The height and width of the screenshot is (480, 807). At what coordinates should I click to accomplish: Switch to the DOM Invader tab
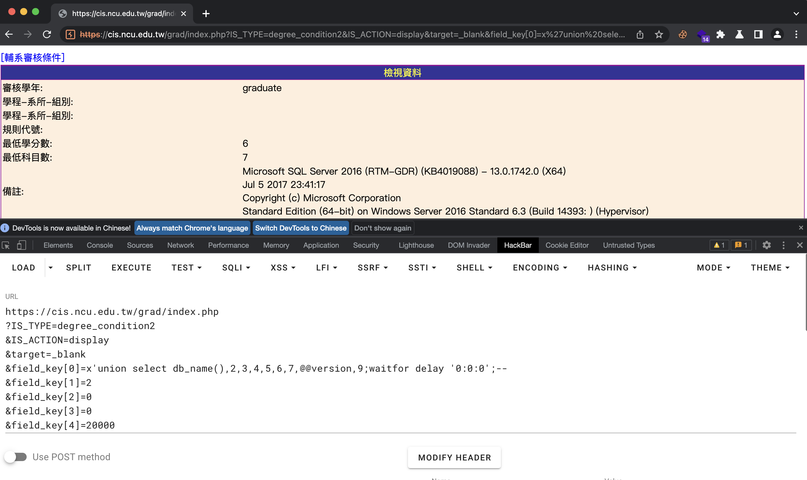pos(469,245)
